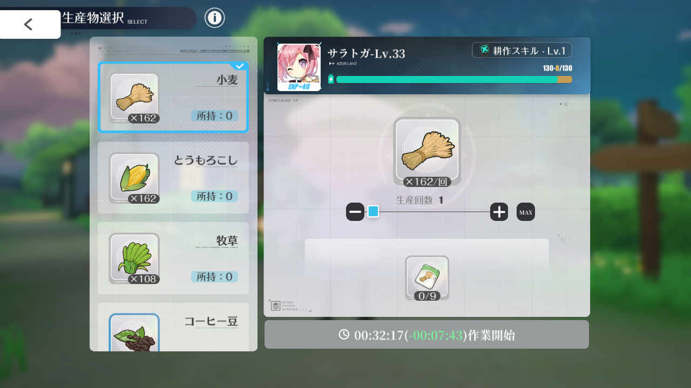Pick the コーヒー豆 coffee bean item card

(x=173, y=327)
